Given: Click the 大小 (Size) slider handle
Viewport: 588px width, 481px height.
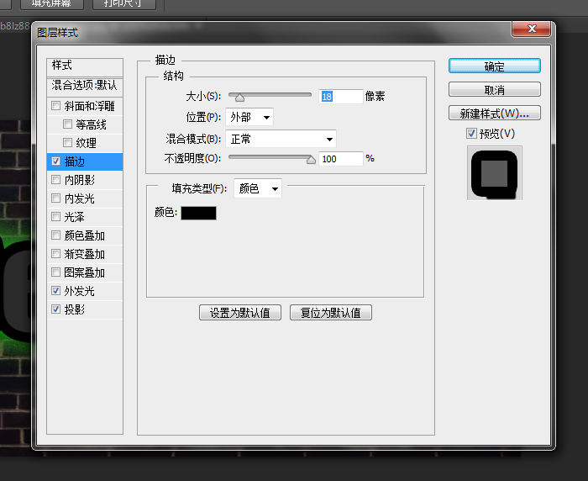Looking at the screenshot, I should [239, 98].
